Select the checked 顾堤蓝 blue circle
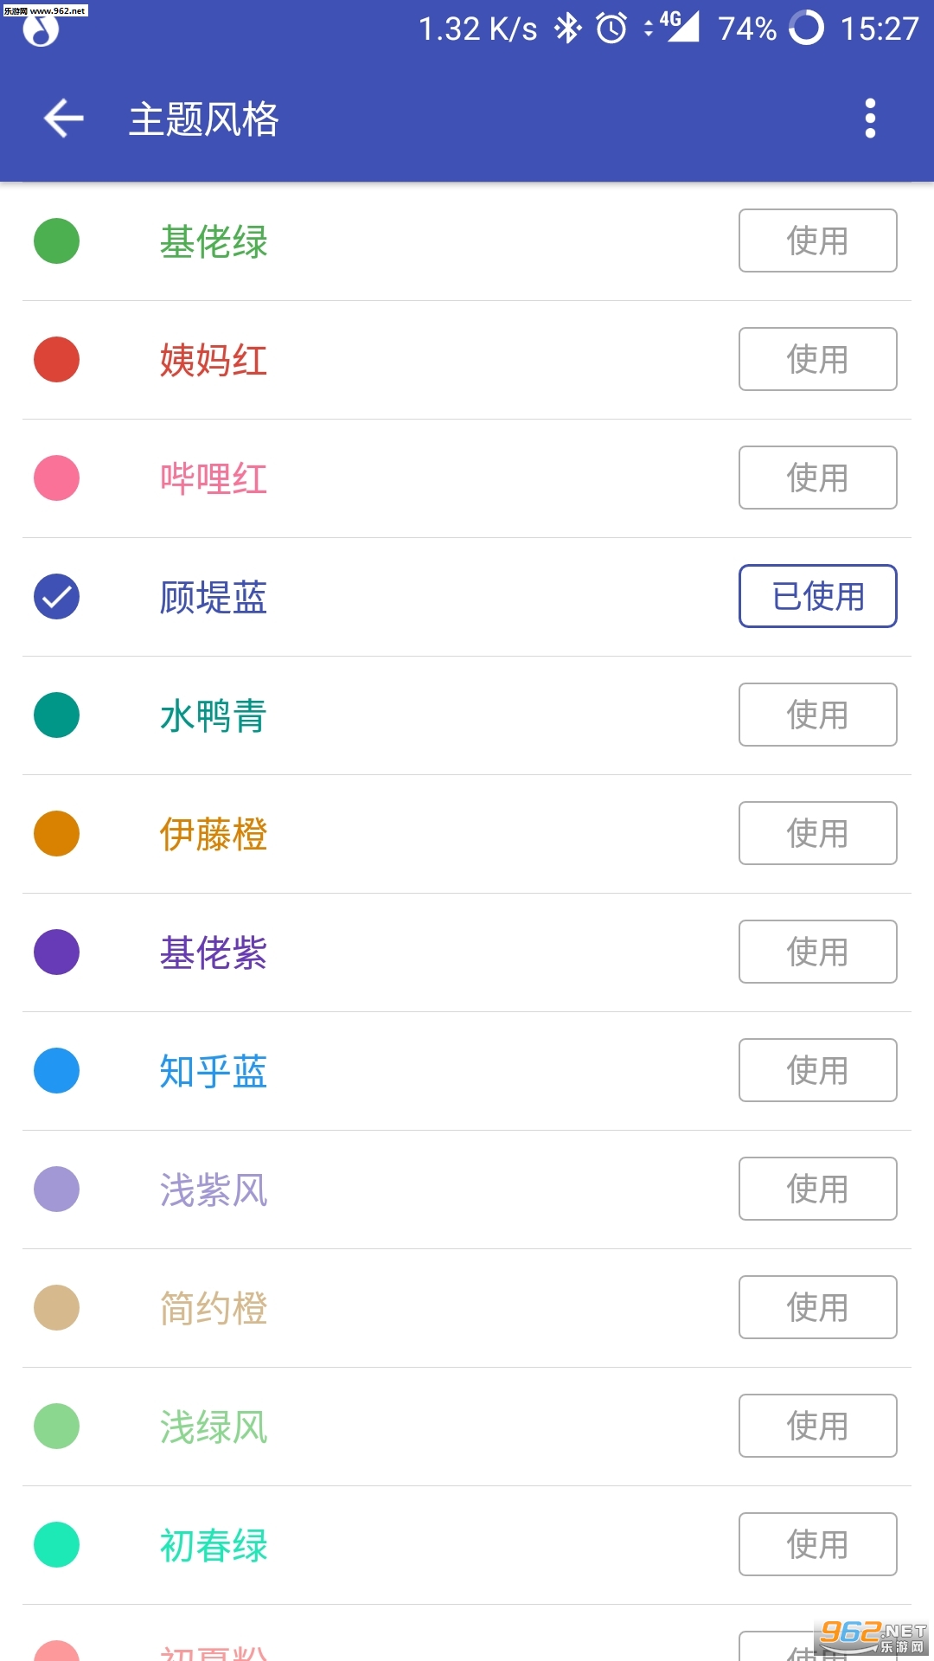The image size is (934, 1661). point(57,597)
